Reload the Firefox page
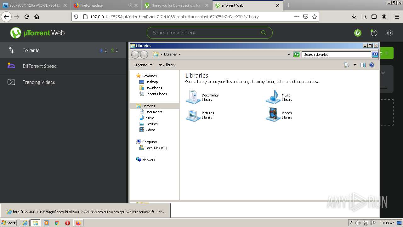The image size is (403, 227). [x=27, y=17]
